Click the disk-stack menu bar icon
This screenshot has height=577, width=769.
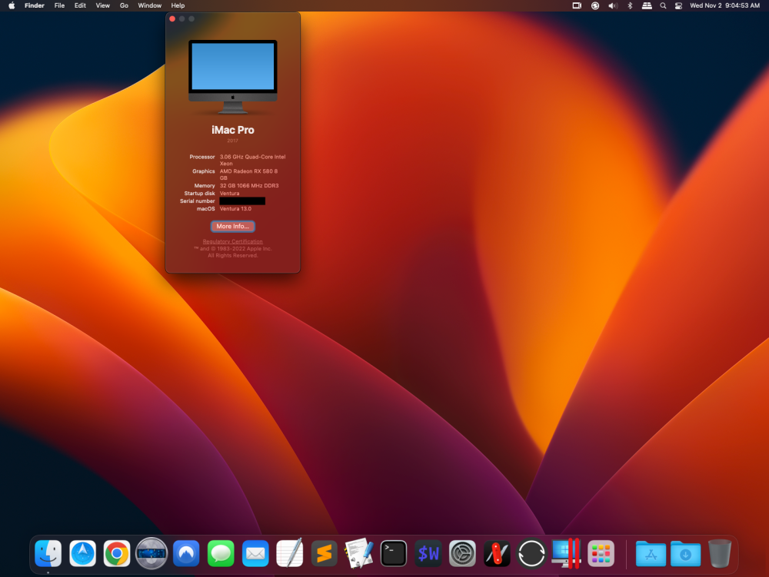coord(647,5)
